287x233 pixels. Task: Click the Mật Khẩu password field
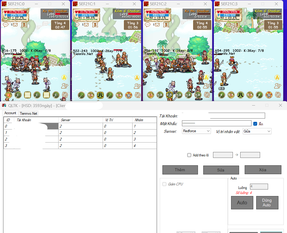click(x=216, y=123)
